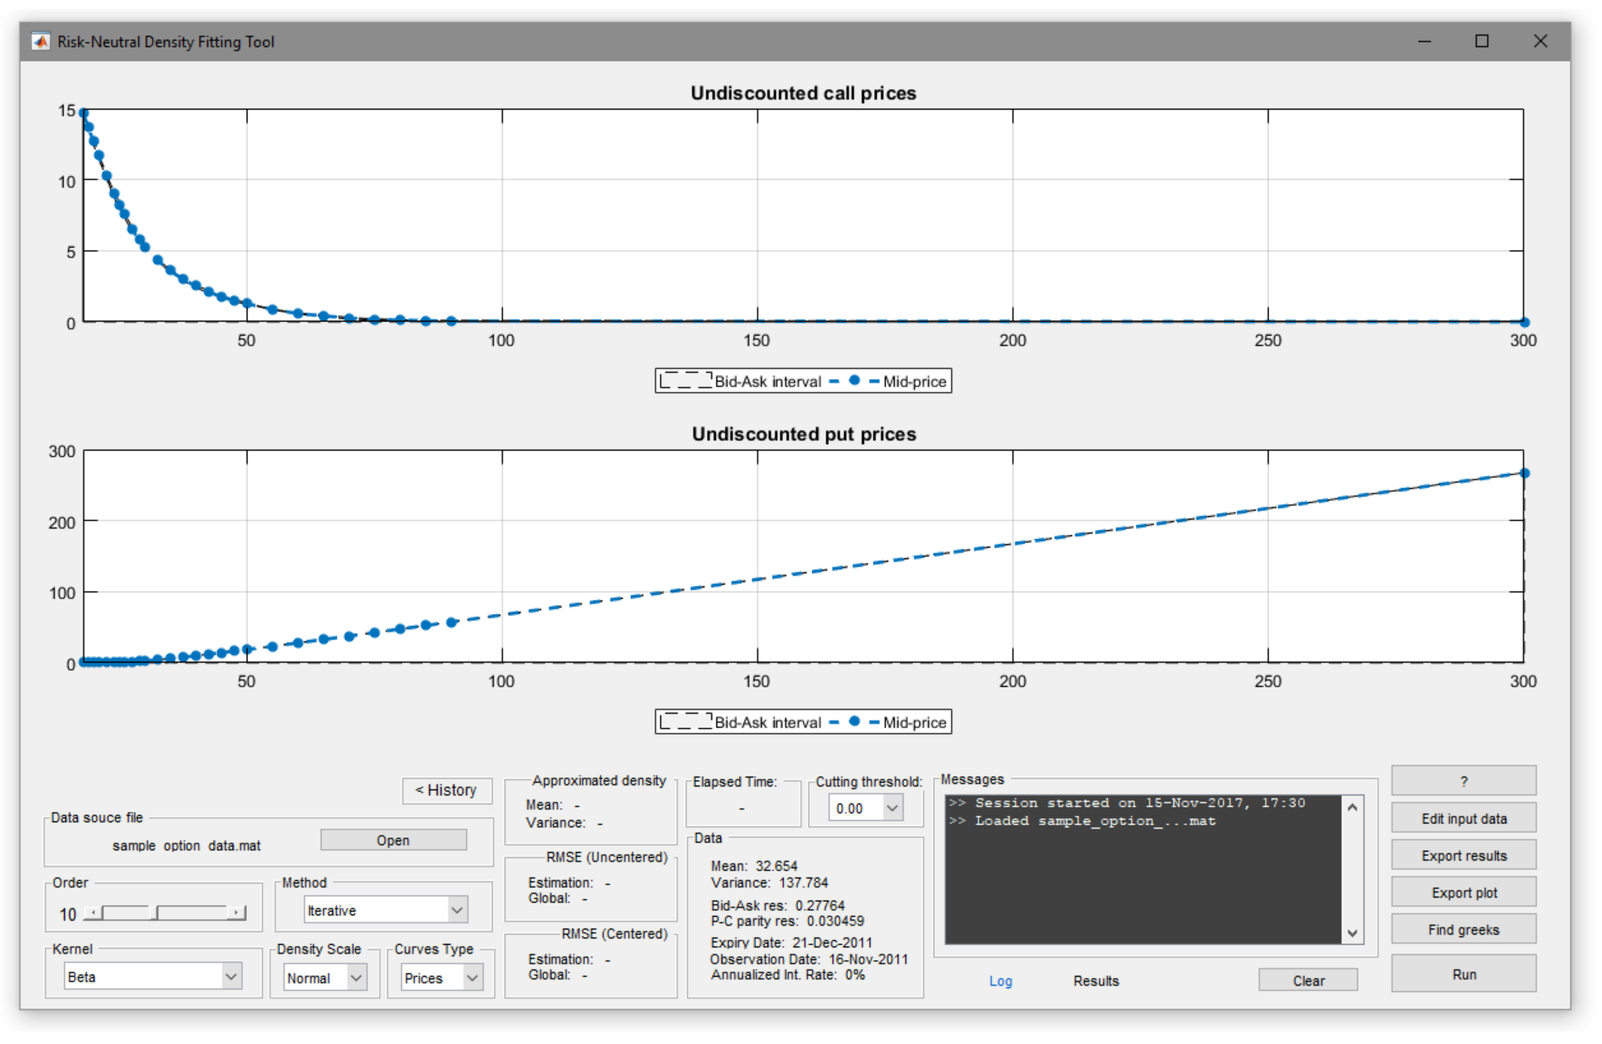Image resolution: width=1602 pixels, height=1044 pixels.
Task: Click Open to load a data file
Action: click(393, 841)
